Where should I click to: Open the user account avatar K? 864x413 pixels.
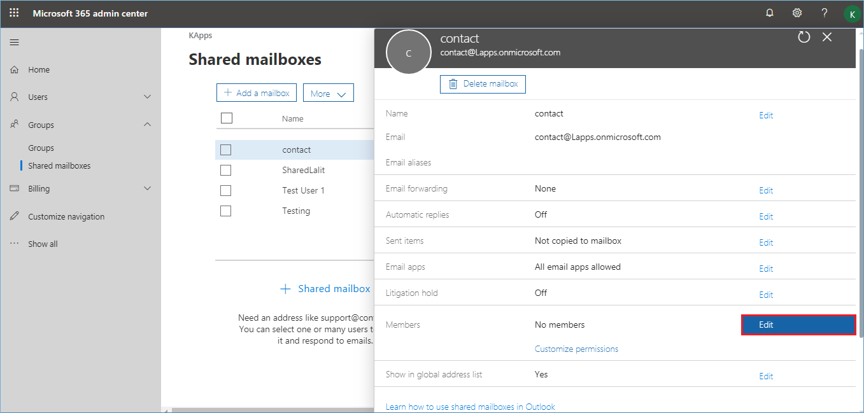(x=851, y=13)
